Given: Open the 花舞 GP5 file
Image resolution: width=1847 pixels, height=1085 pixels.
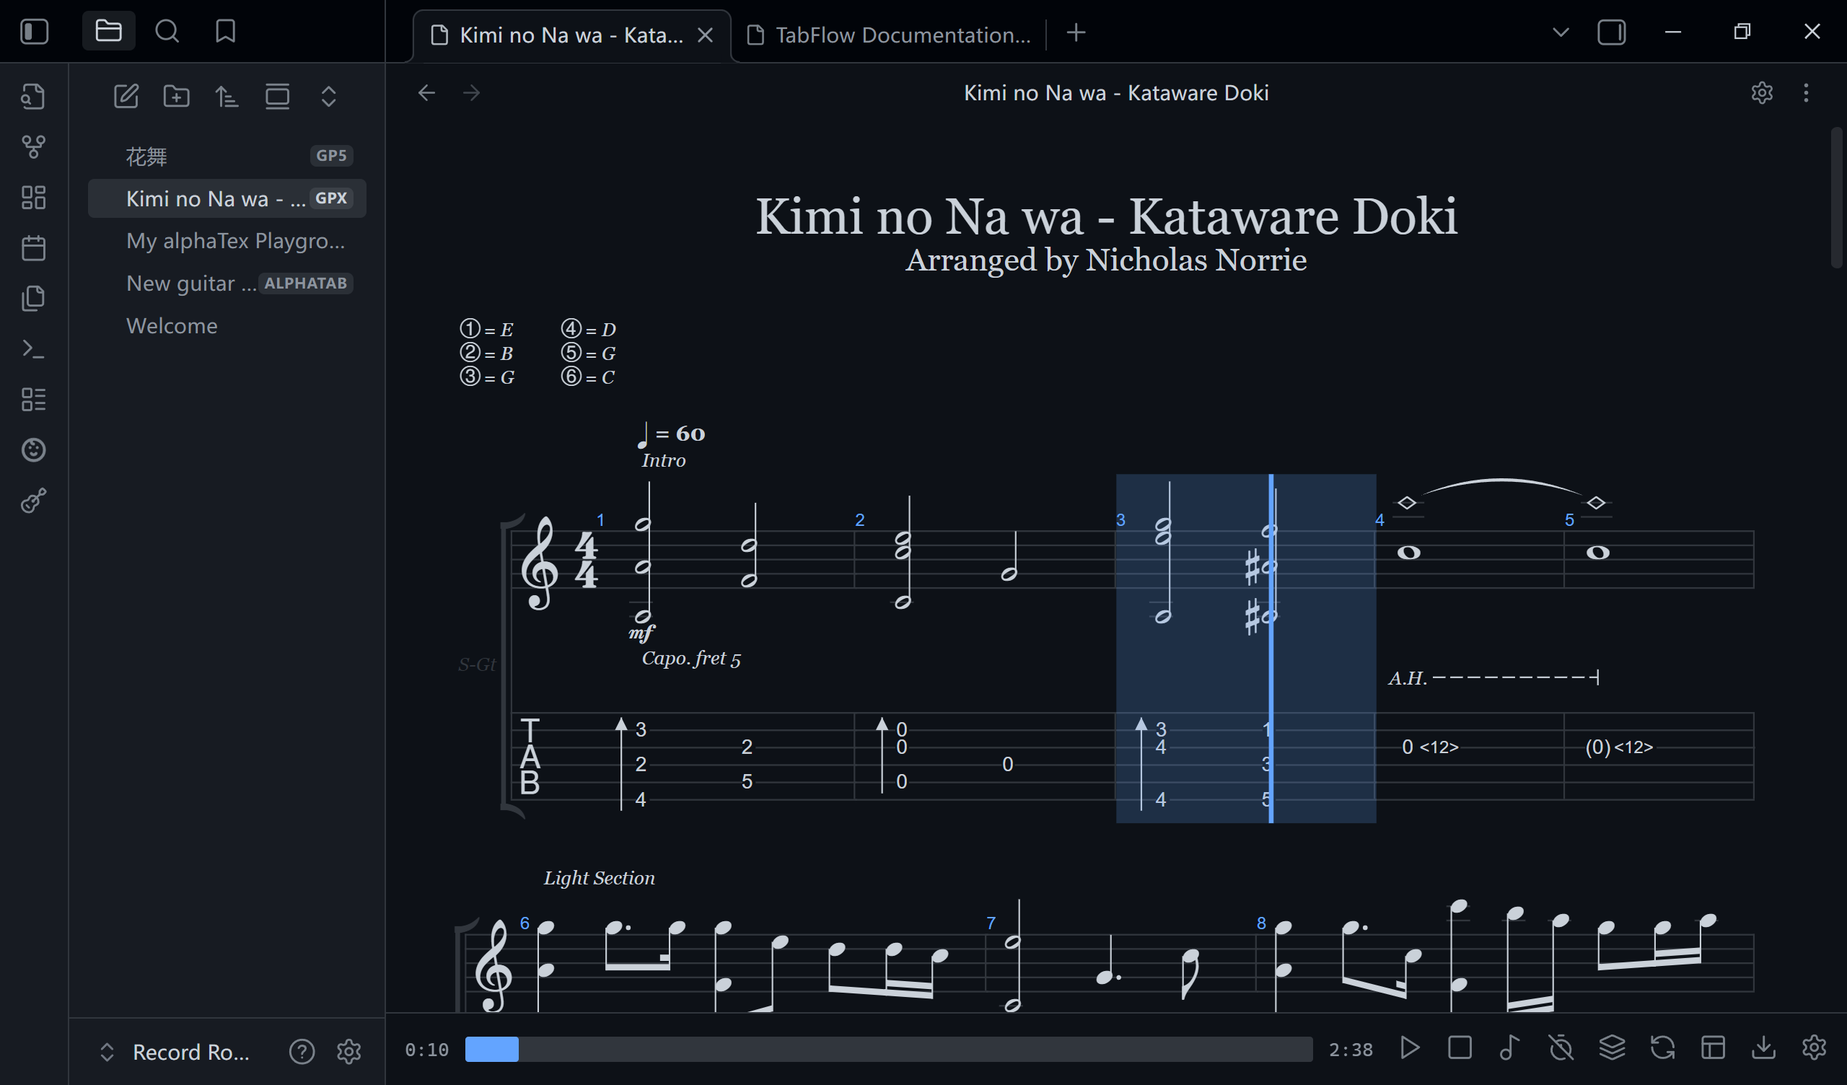Looking at the screenshot, I should (x=227, y=155).
